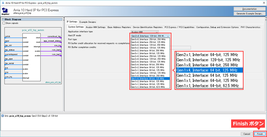Open the Base Address Registers tab

tap(119, 27)
